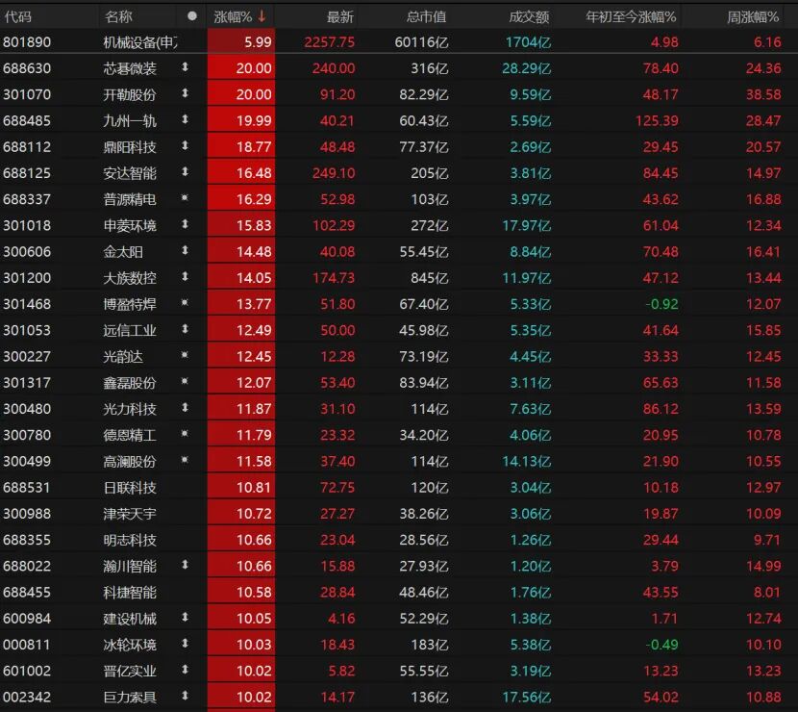Select stock code 300780
798x712 pixels.
tap(27, 436)
